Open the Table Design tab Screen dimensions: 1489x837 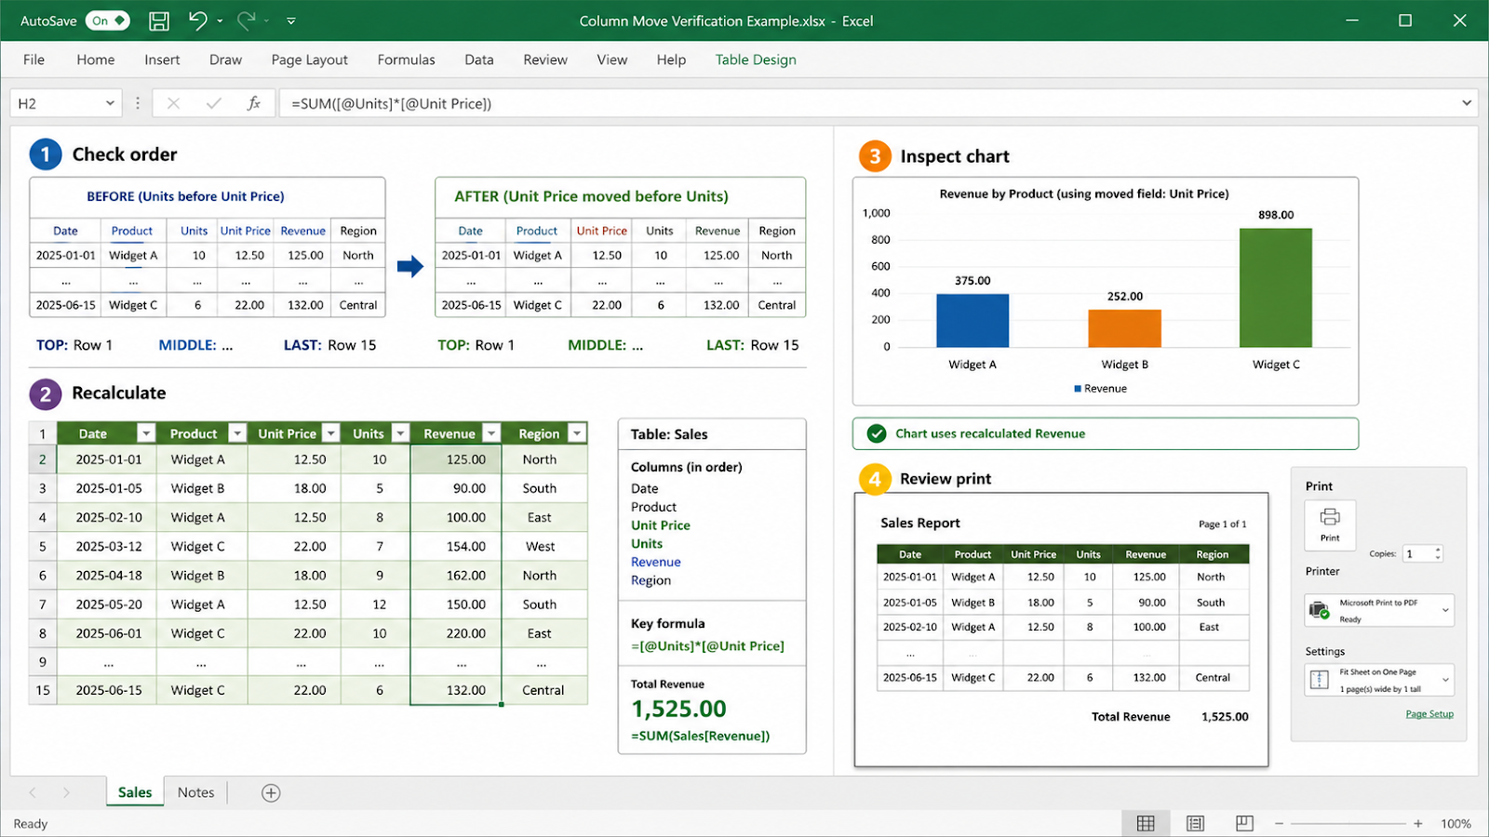coord(756,60)
